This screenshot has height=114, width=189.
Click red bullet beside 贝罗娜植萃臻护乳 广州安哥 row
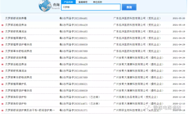(x=2, y=84)
